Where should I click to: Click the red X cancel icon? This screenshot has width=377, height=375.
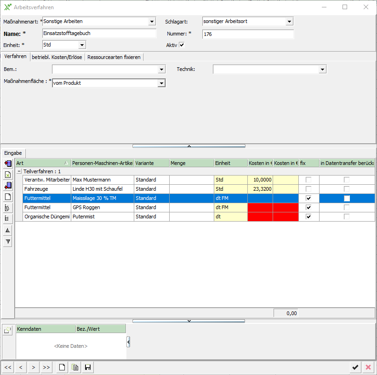click(x=368, y=367)
